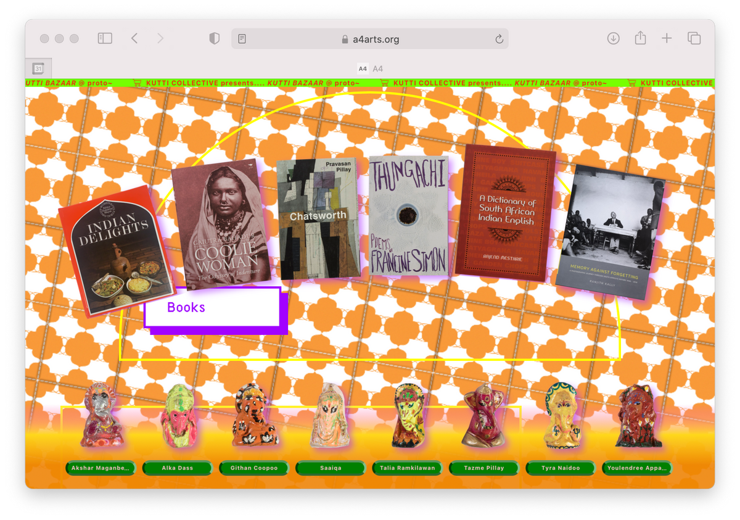
Task: Go back using the back arrow
Action: [134, 38]
